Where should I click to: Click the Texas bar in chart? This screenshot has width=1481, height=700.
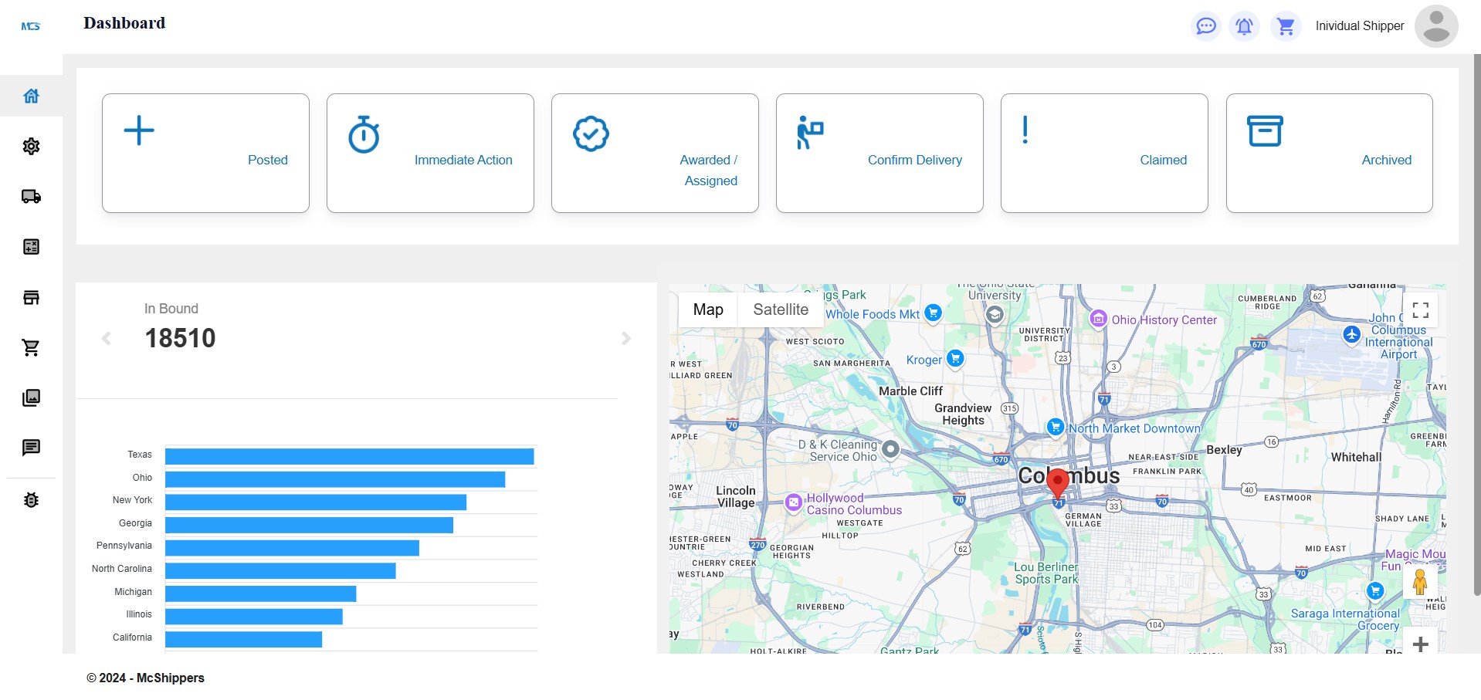pos(349,456)
